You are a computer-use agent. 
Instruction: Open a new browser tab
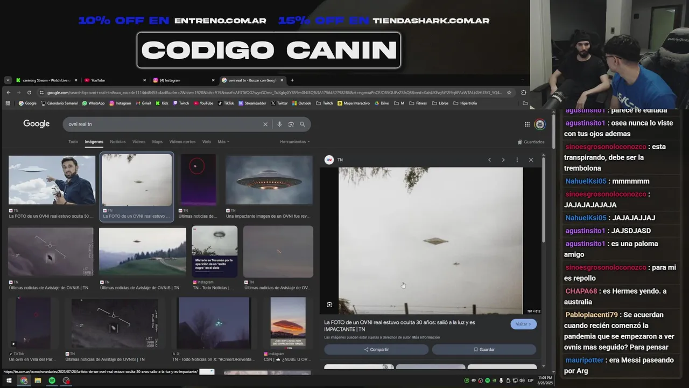coord(292,80)
